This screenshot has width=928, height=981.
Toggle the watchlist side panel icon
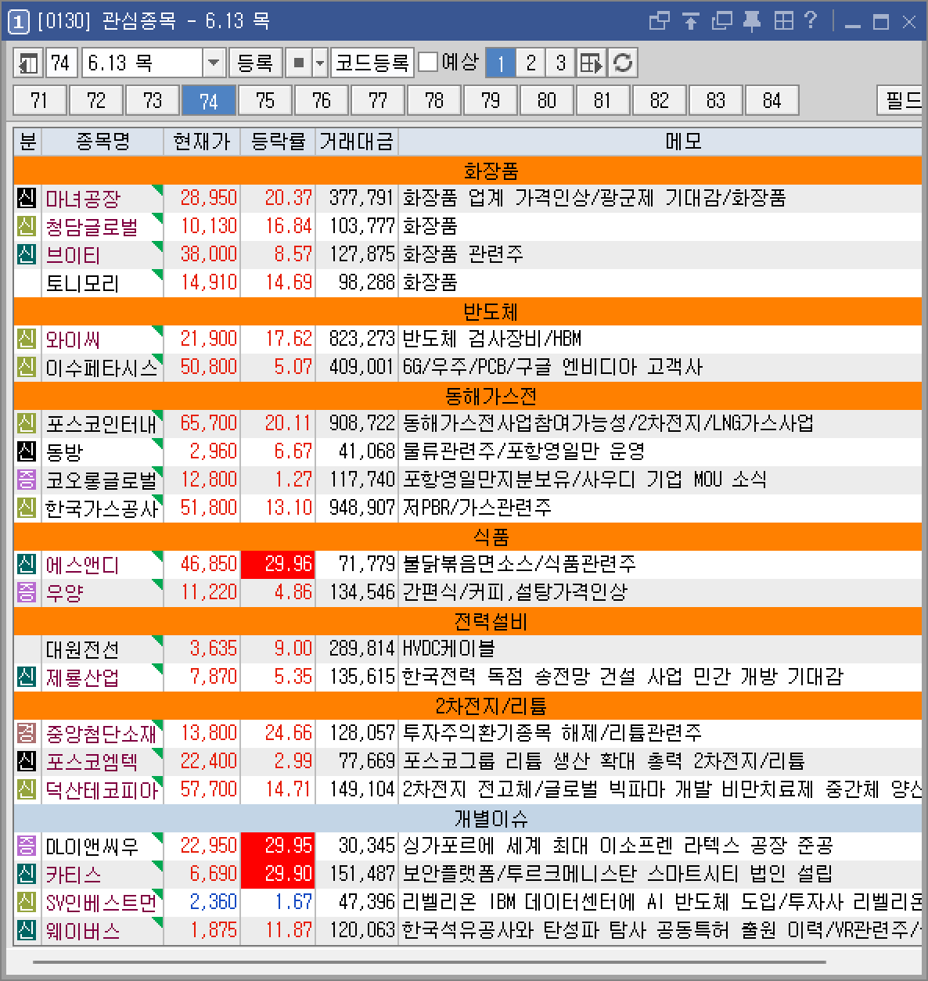(30, 63)
